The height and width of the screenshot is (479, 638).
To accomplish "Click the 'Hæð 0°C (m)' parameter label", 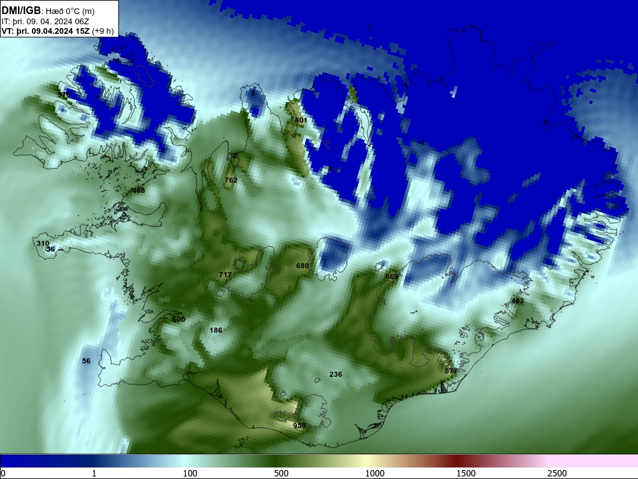I will [70, 11].
